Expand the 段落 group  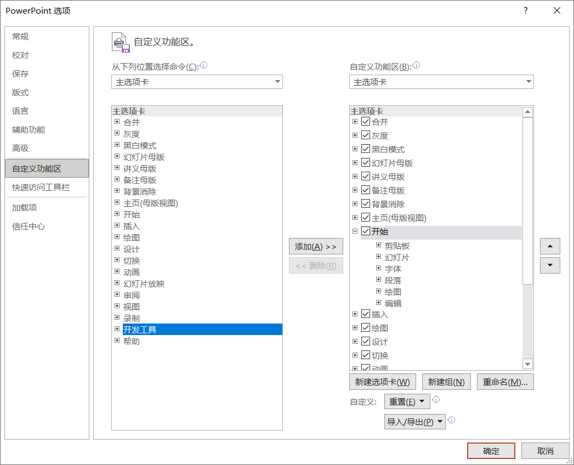pyautogui.click(x=378, y=280)
